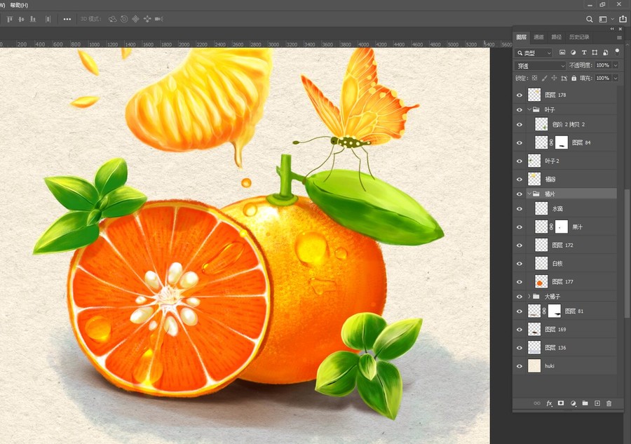Filter layers by pixel image icon
The width and height of the screenshot is (631, 444).
562,53
